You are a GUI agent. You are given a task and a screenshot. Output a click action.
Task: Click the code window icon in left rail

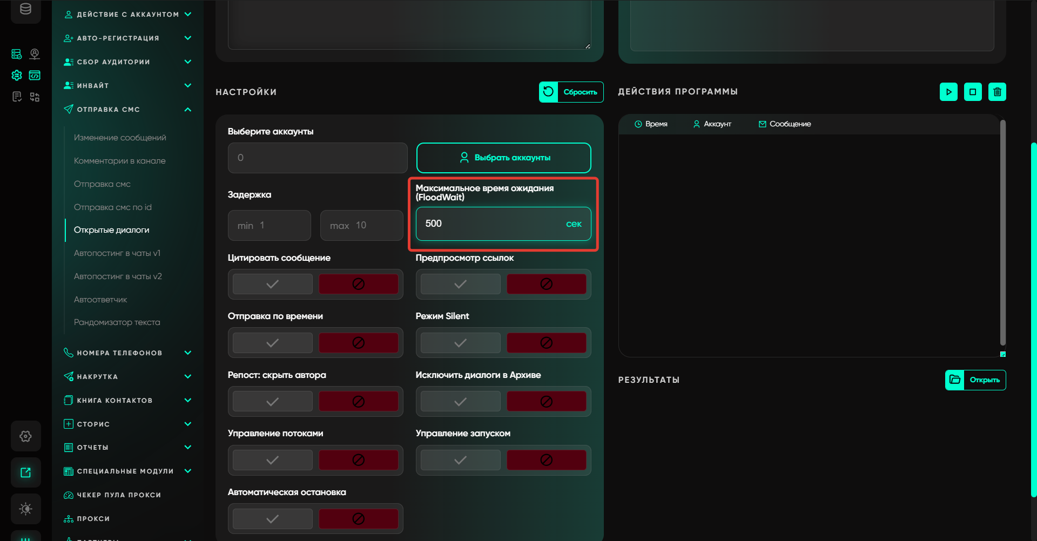pyautogui.click(x=35, y=76)
